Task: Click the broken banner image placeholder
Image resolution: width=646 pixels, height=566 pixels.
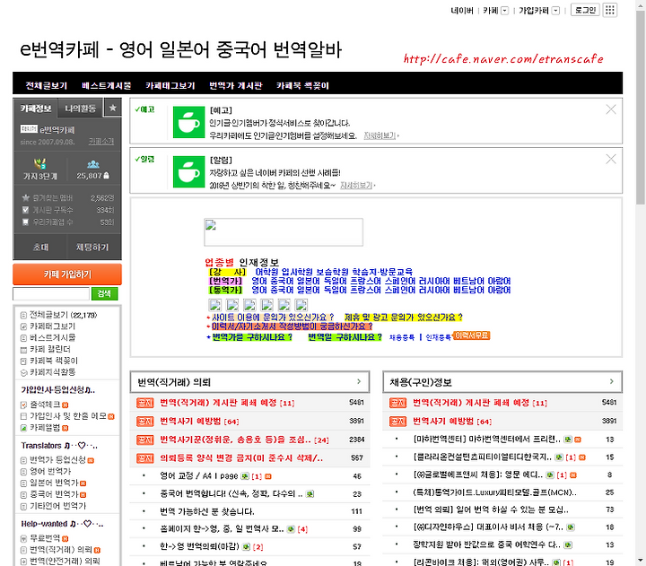Action: click(x=284, y=232)
